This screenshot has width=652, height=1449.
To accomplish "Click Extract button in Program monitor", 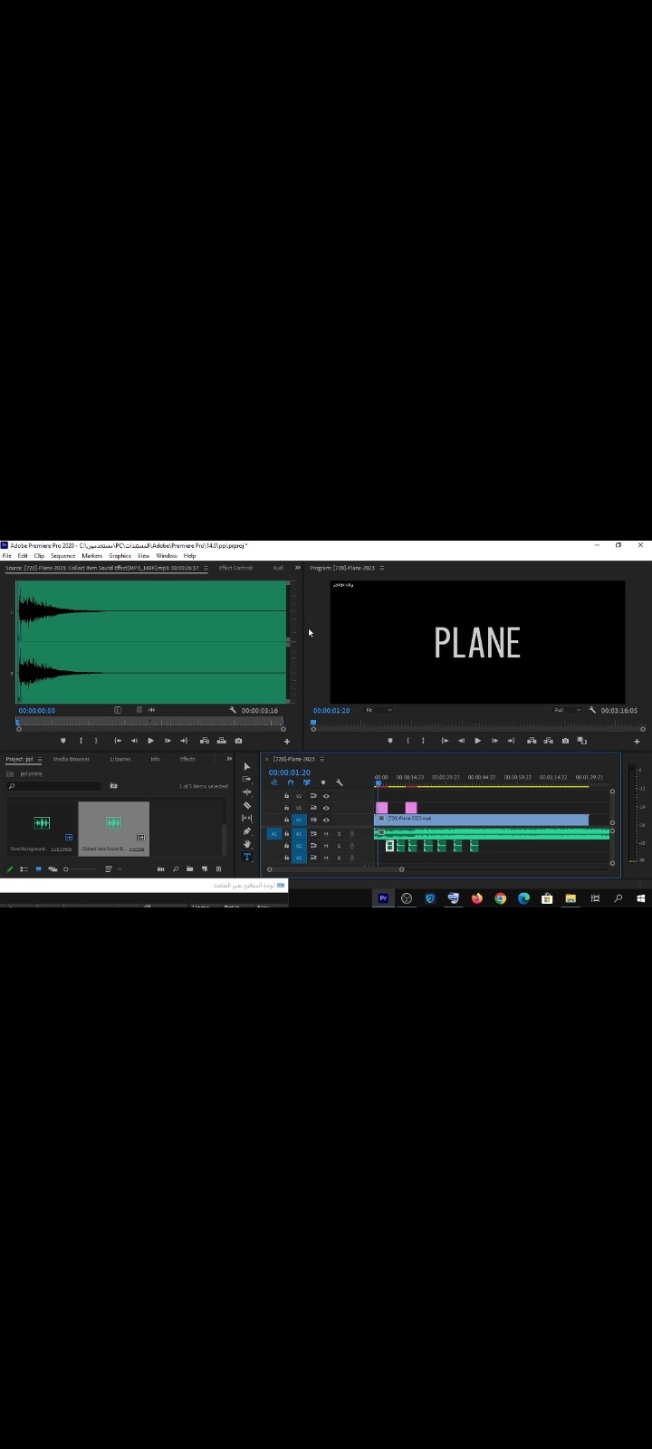I will [x=549, y=741].
